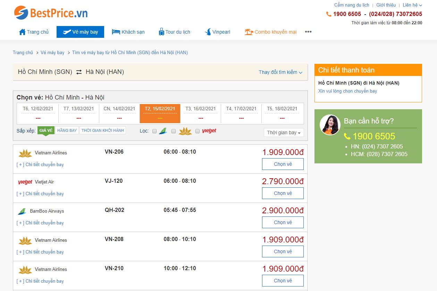Screen dimensions: 437x291
Task: Click the palm tree icon beside Combo khuyến mại
Action: (249, 32)
